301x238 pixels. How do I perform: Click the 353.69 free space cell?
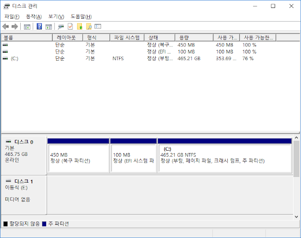(226, 59)
